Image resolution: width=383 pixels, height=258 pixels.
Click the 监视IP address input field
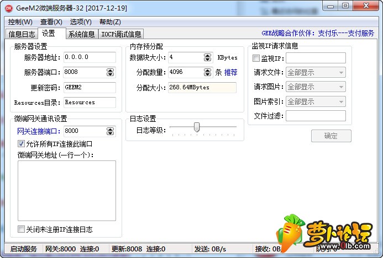[316, 58]
